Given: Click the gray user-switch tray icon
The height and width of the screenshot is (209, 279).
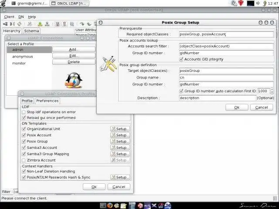Looking at the screenshot, I should pos(234,3).
